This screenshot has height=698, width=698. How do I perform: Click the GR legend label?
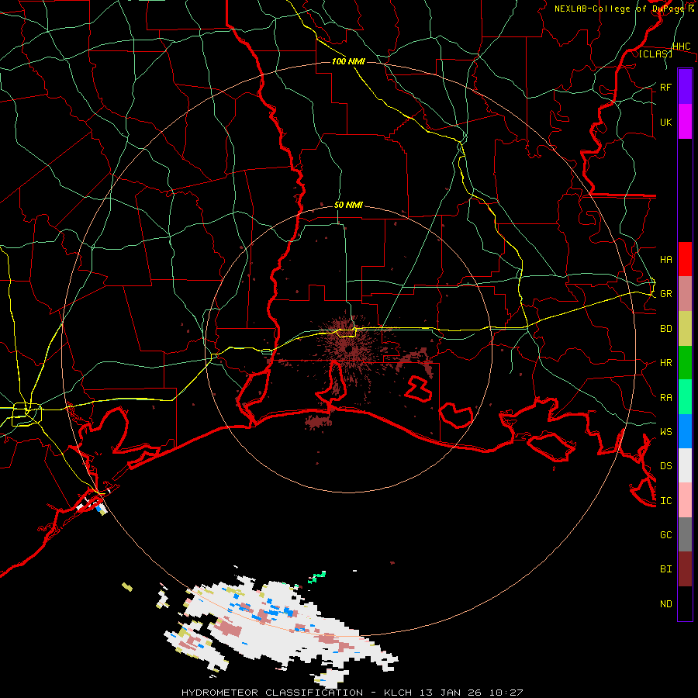click(665, 294)
